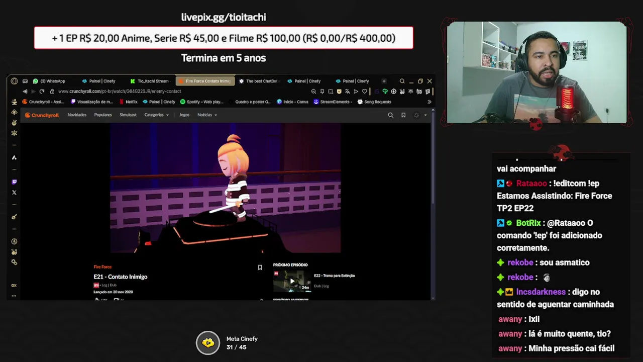The image size is (643, 362).
Task: Click the livepix.gg/tioitachi text
Action: (224, 17)
